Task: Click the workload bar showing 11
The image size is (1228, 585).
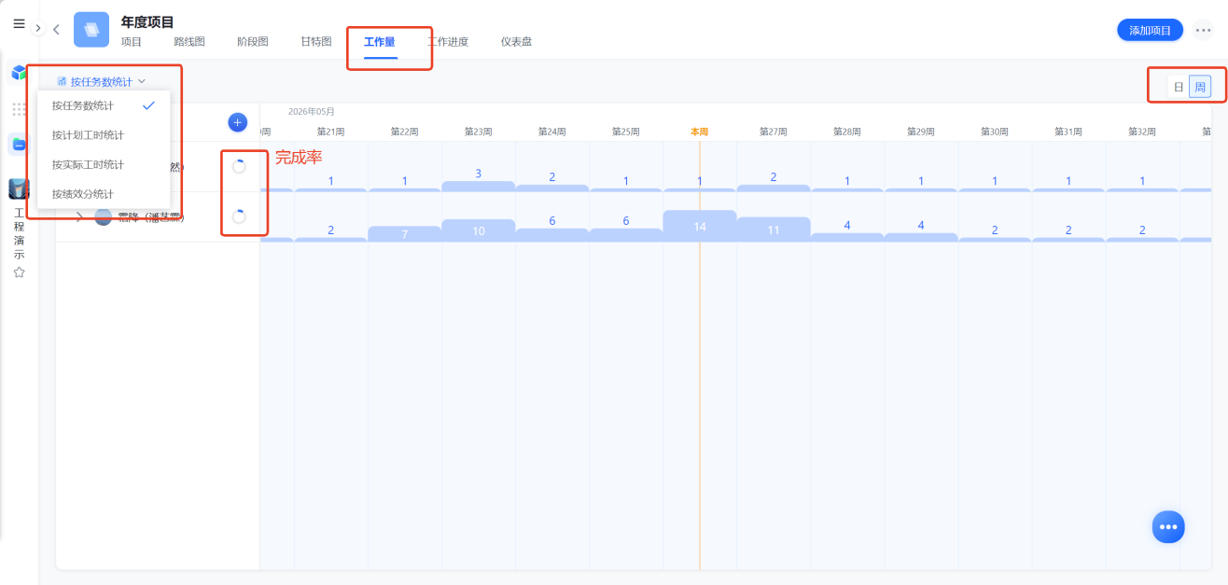Action: (774, 230)
